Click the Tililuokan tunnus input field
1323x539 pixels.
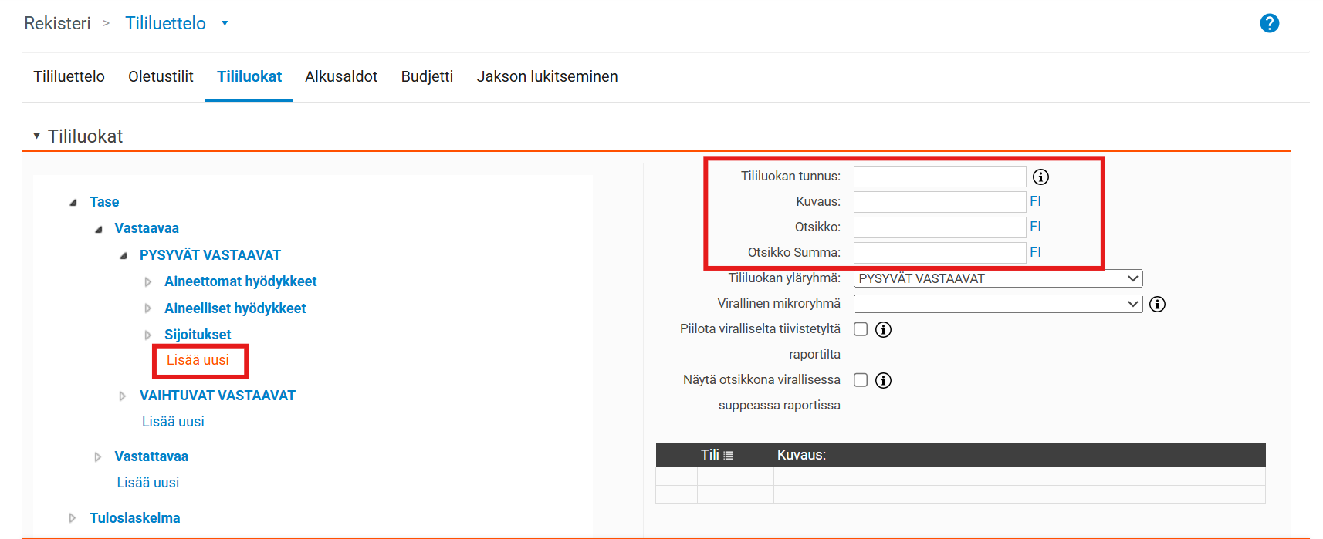tap(939, 177)
